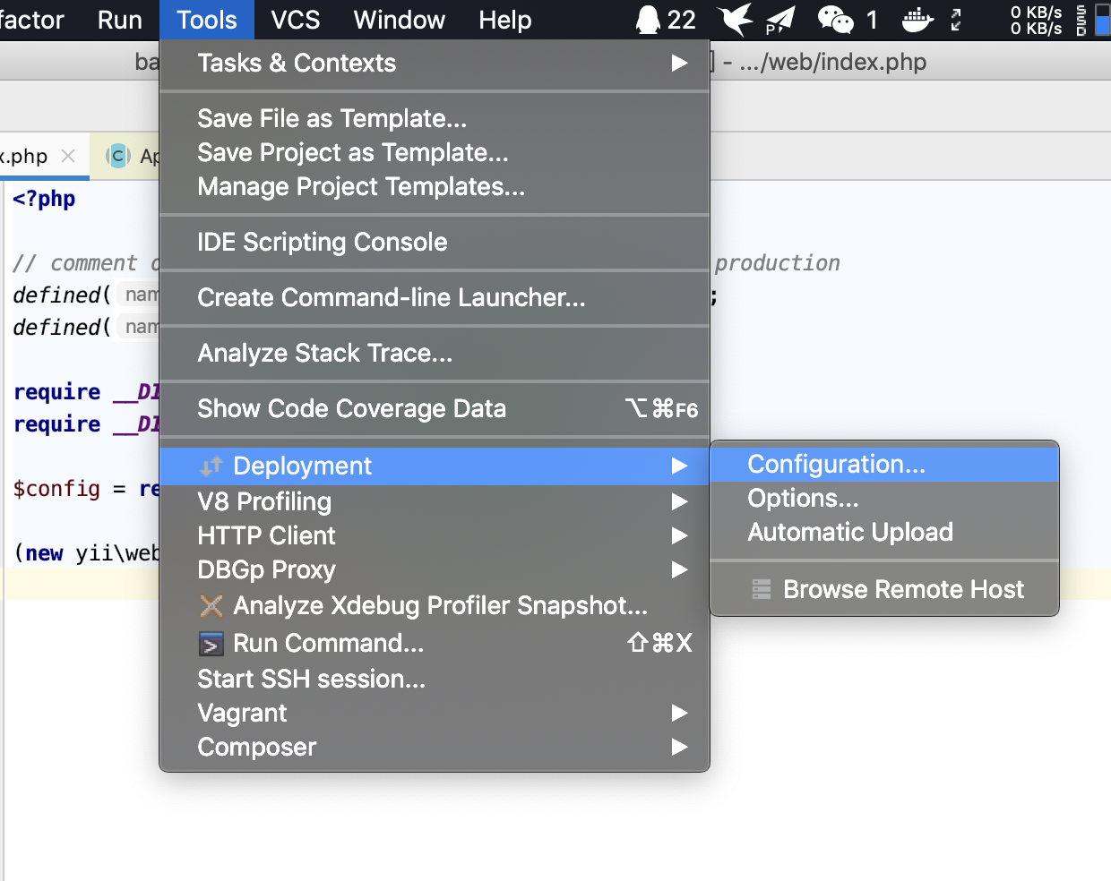Click the network speed KB/s indicator

point(1036,20)
